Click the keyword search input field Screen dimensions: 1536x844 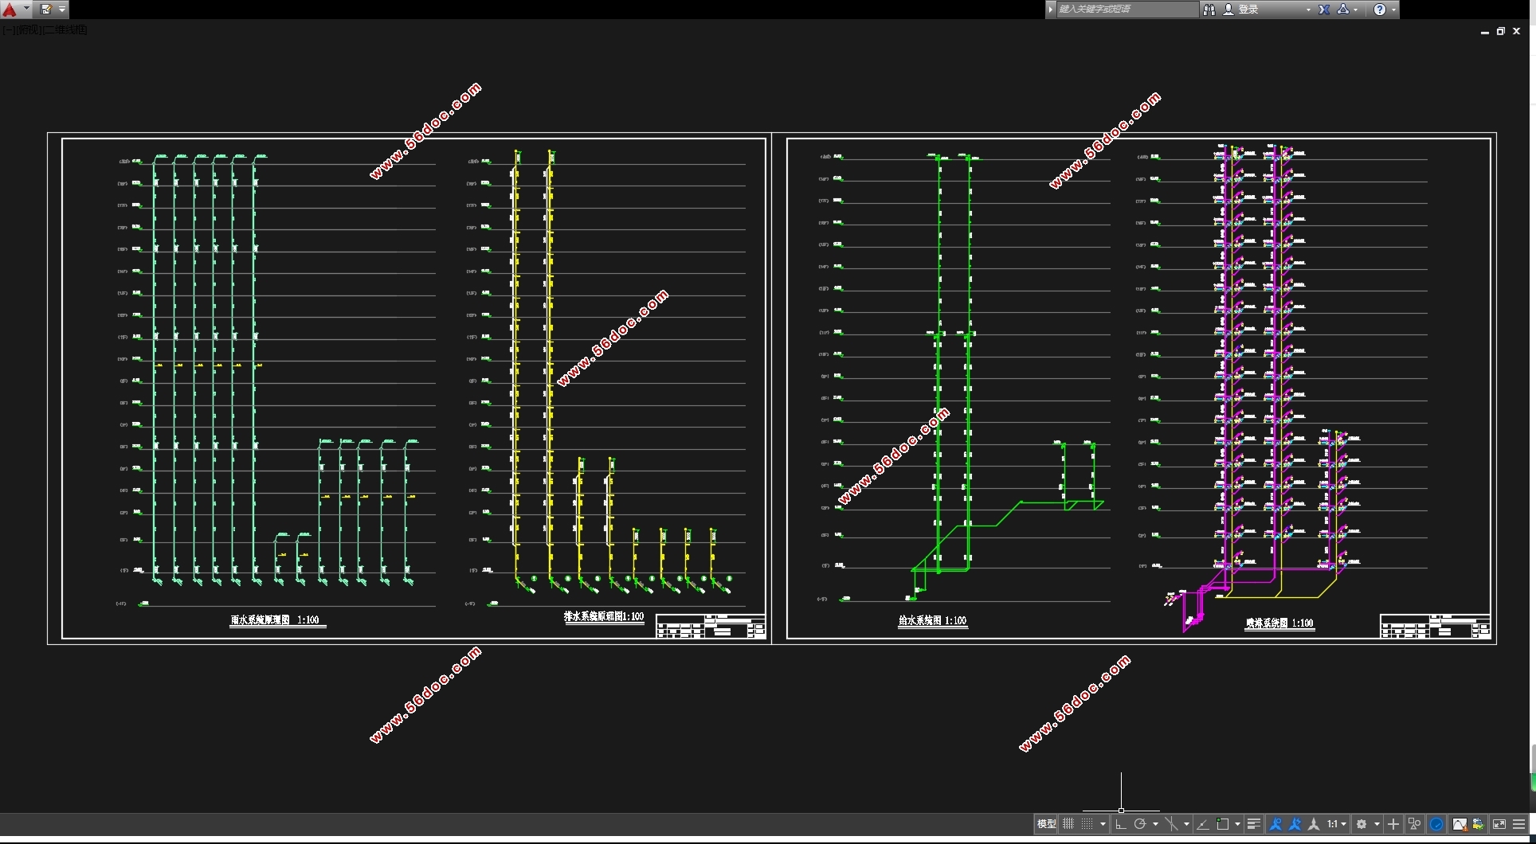1125,10
